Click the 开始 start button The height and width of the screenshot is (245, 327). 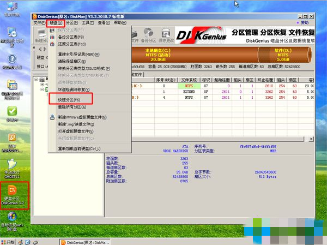tap(8, 242)
